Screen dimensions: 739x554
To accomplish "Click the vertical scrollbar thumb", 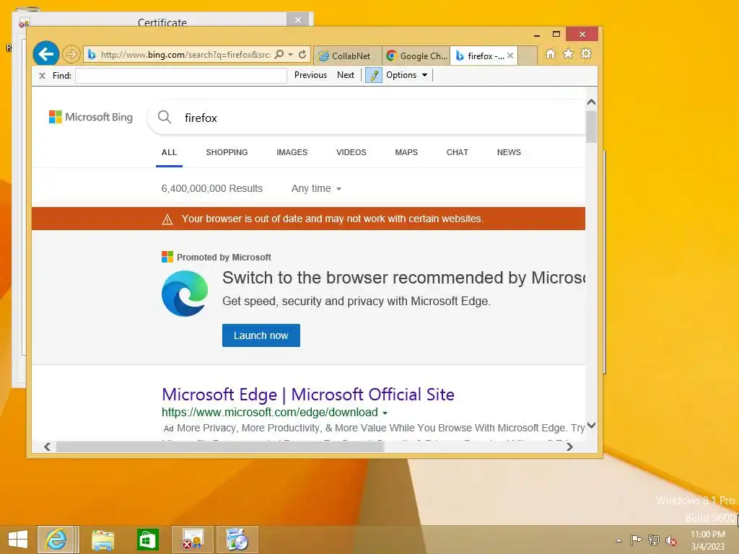I will coord(592,127).
